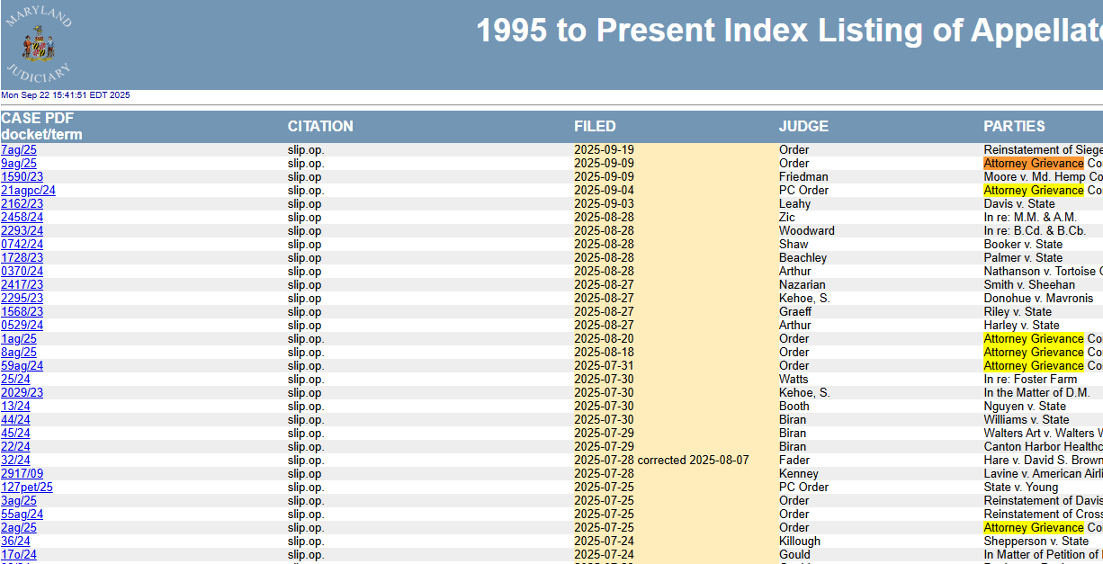Click the 17o/24 docket link
The width and height of the screenshot is (1103, 564).
18,555
